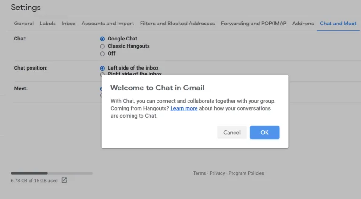Open the storage management external link icon
This screenshot has height=199, width=361.
(x=64, y=180)
